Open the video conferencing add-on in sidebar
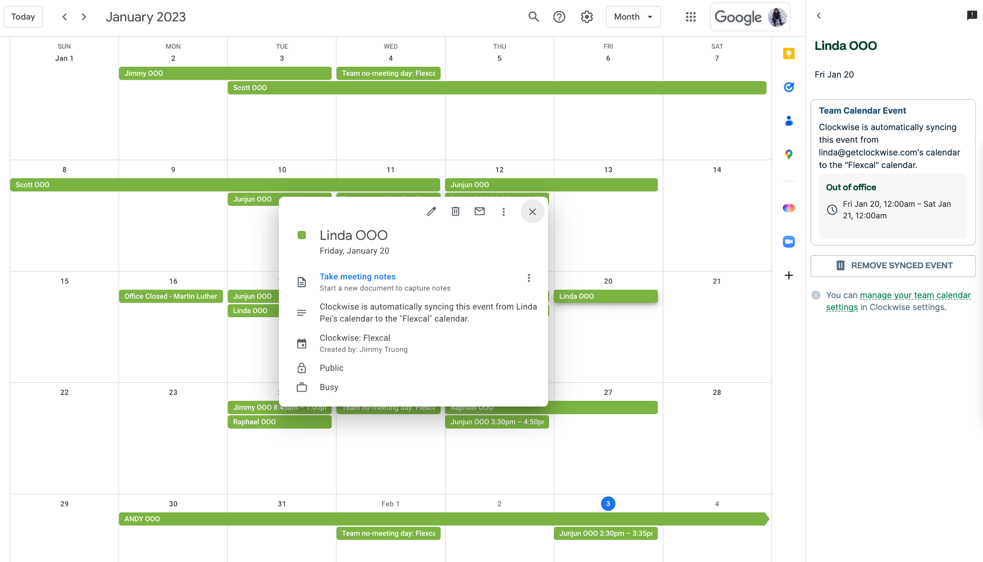 tap(789, 241)
